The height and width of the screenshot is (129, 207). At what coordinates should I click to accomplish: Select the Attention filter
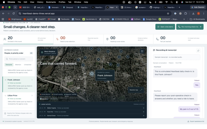(18, 65)
